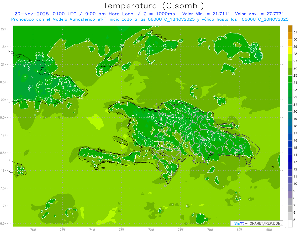Click the title 'Temperatura (C,somb.)'
Screen dimensions: 302x233
click(154, 6)
